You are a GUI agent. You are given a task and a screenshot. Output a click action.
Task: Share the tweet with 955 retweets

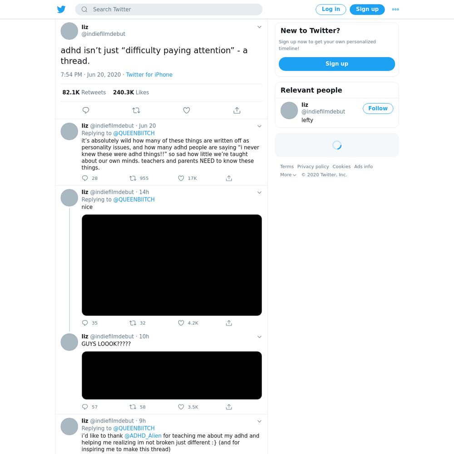pyautogui.click(x=229, y=178)
